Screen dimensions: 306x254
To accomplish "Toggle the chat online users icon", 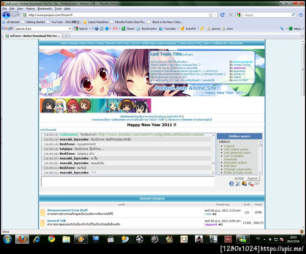I will pos(244,183).
